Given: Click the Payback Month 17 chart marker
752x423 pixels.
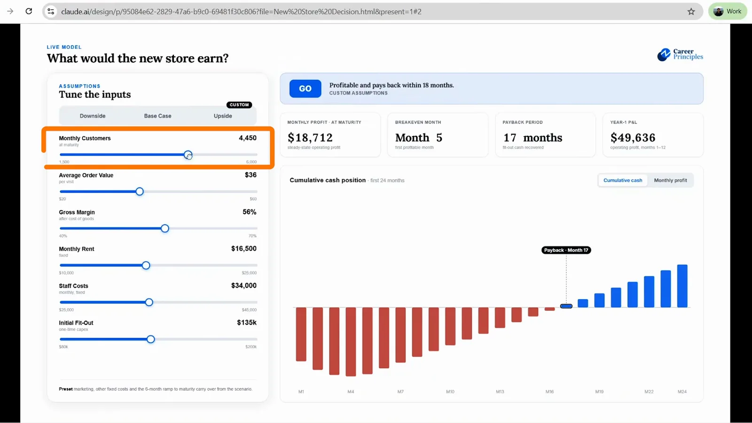Looking at the screenshot, I should (566, 250).
